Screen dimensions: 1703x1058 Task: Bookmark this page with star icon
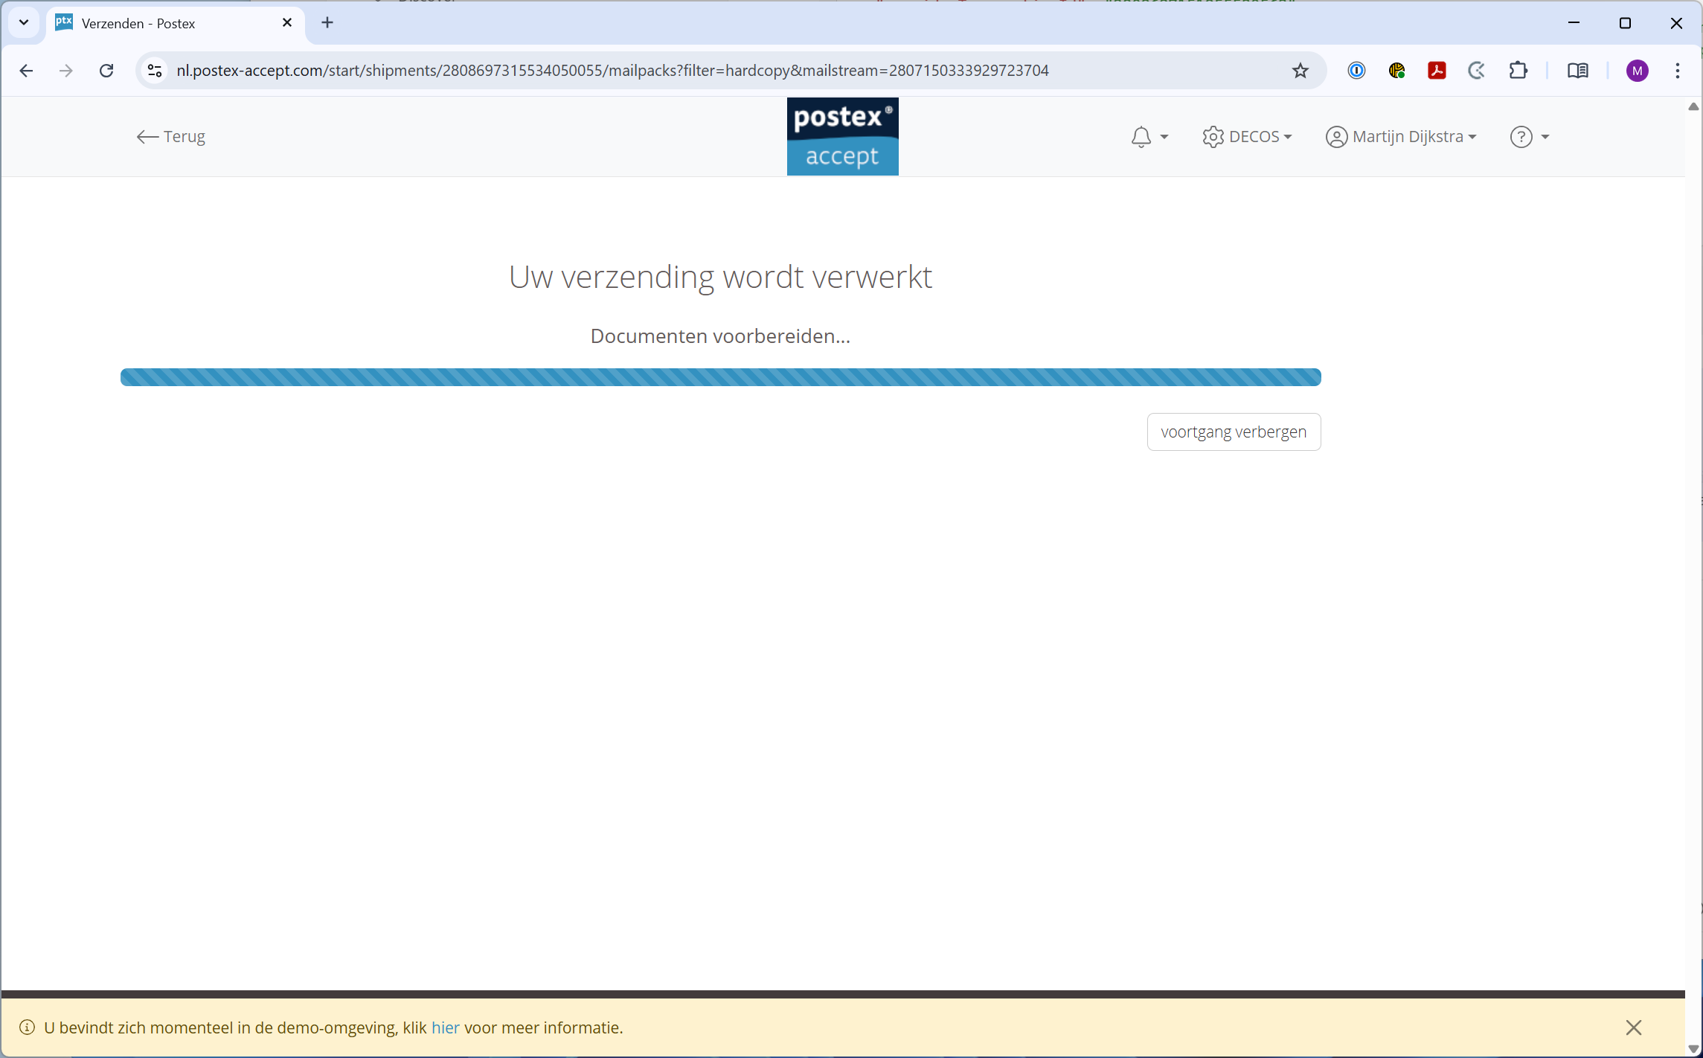point(1300,71)
